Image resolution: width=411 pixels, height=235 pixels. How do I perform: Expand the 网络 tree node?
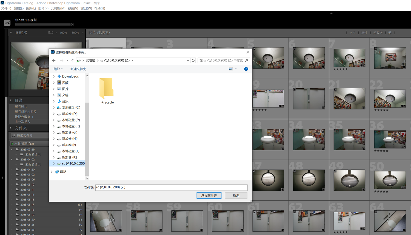[x=52, y=172]
